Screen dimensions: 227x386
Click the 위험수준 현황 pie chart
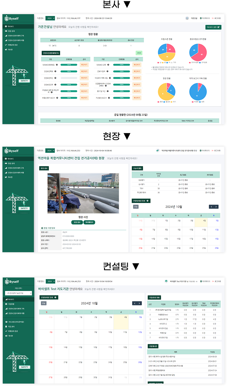tap(167, 52)
